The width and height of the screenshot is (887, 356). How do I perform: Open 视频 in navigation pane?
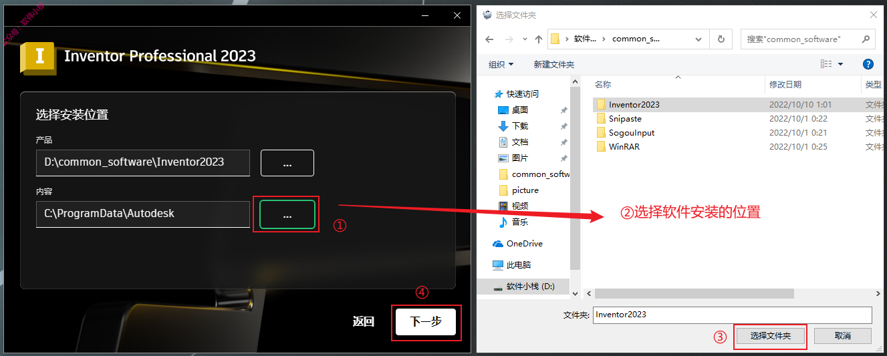point(520,206)
